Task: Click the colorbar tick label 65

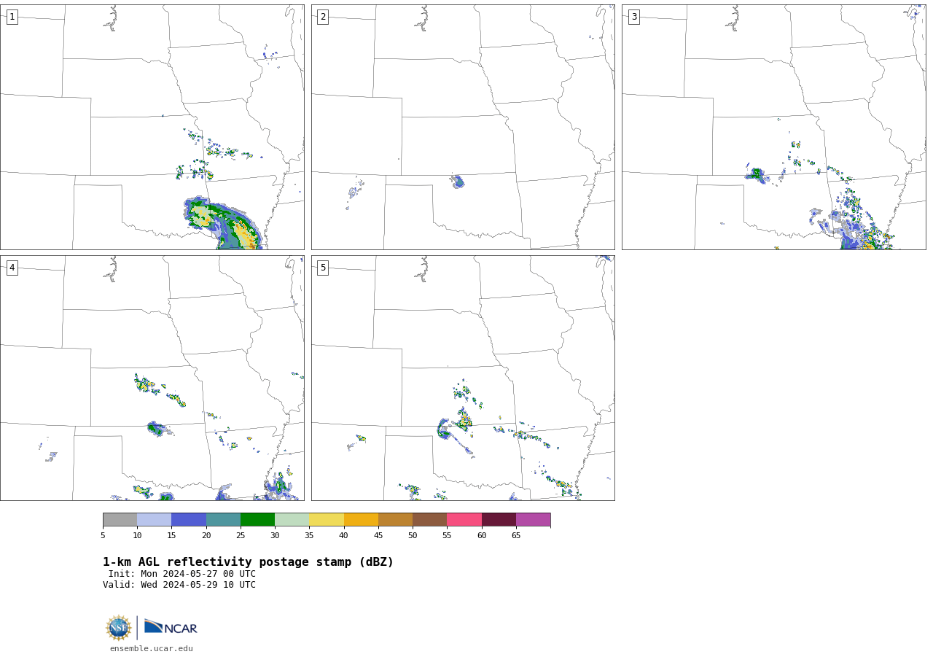Action: coord(516,535)
